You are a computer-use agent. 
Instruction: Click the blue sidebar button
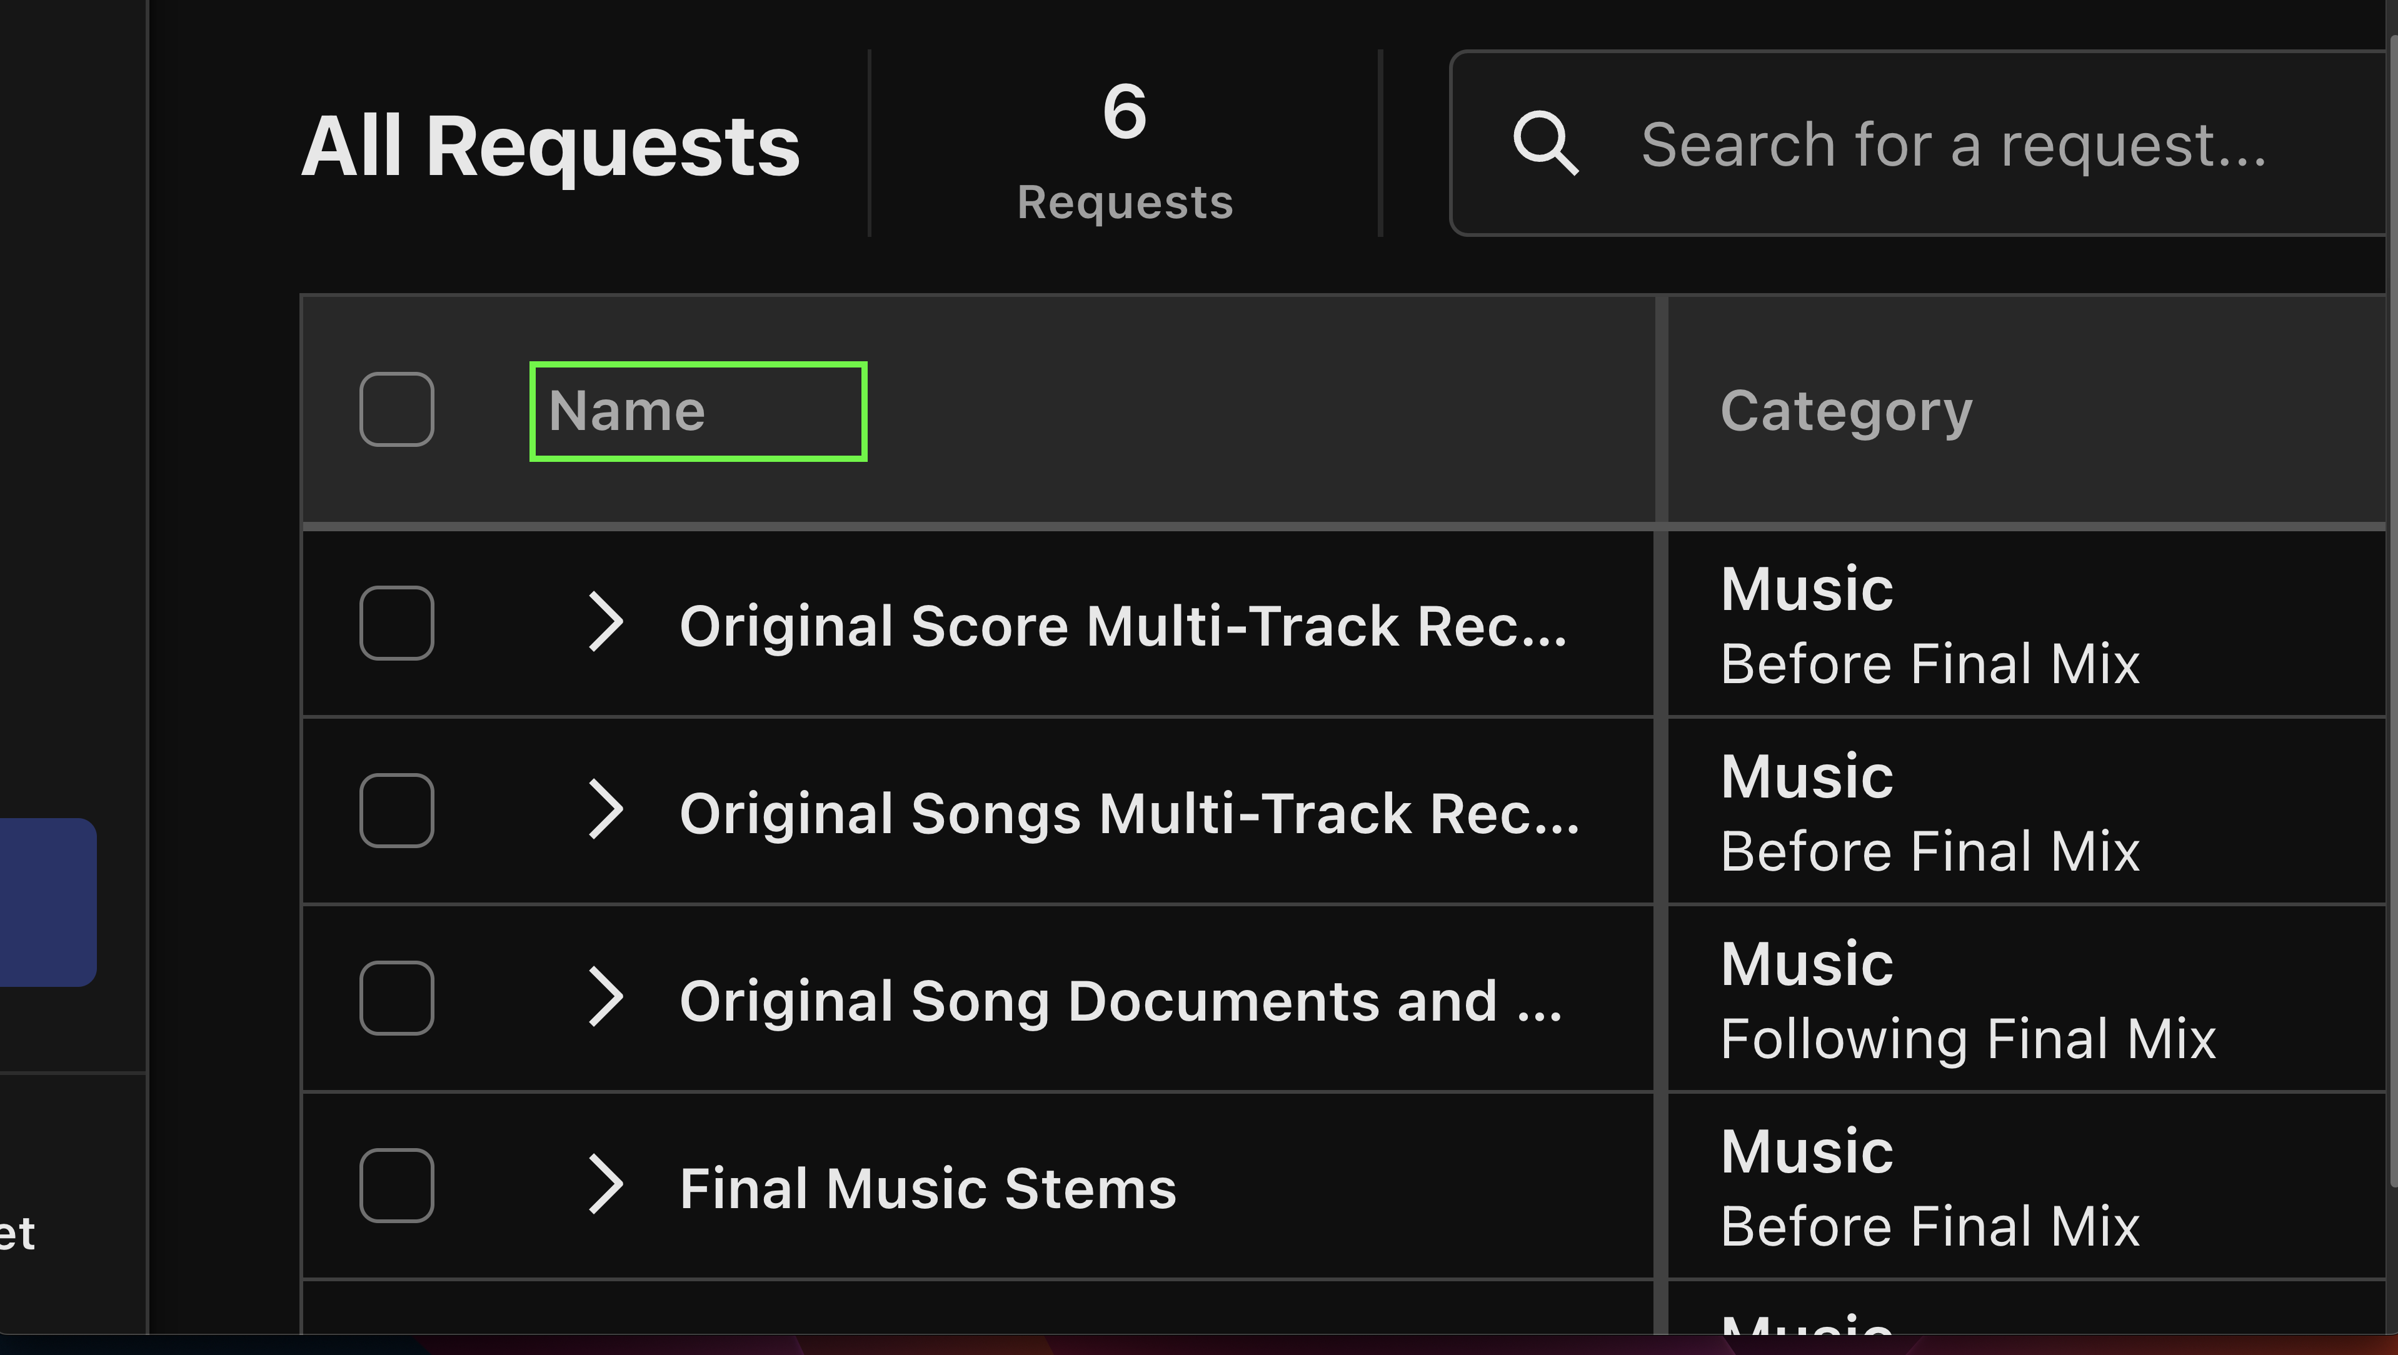click(x=48, y=902)
